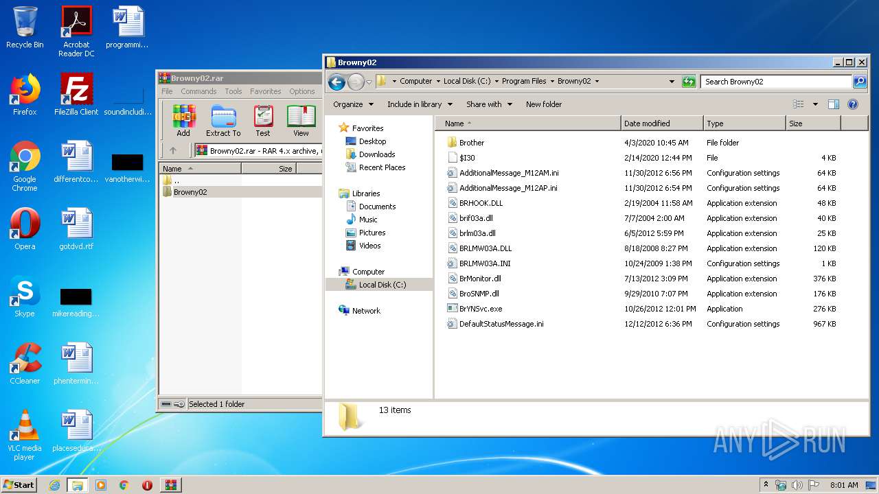
Task: Click the search magnifier button
Action: coord(859,82)
